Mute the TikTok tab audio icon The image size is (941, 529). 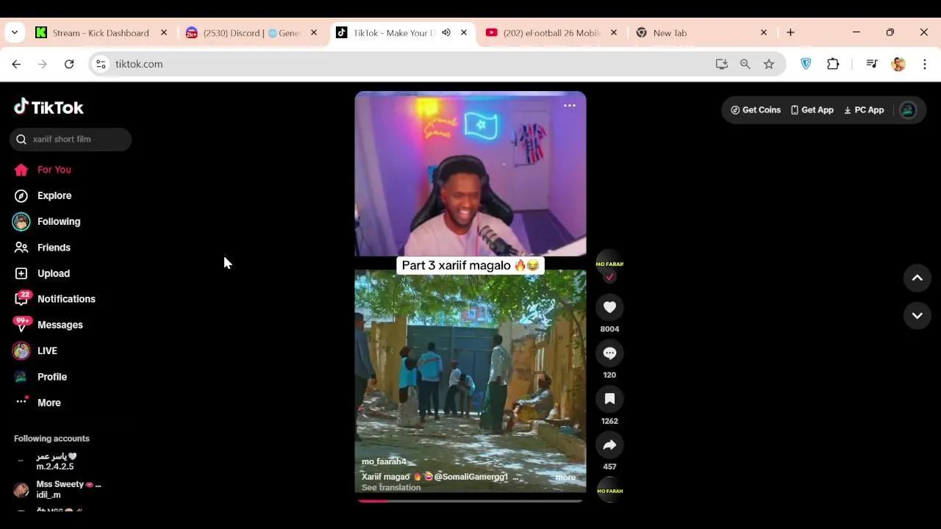[x=446, y=33]
